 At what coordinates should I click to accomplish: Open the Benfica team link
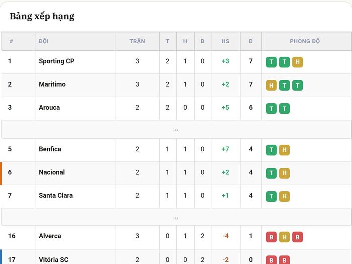tap(50, 149)
